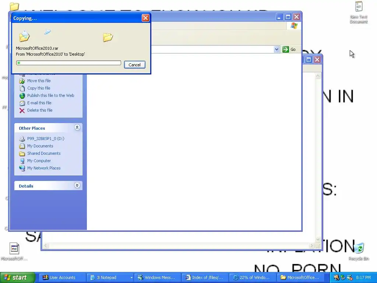Open My Network Places link
The height and width of the screenshot is (283, 377).
point(44,168)
